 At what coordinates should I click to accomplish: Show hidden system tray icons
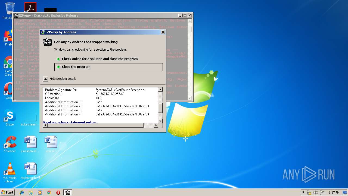[x=303, y=192]
